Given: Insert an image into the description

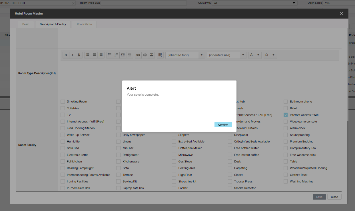Looking at the screenshot, I should (x=151, y=55).
